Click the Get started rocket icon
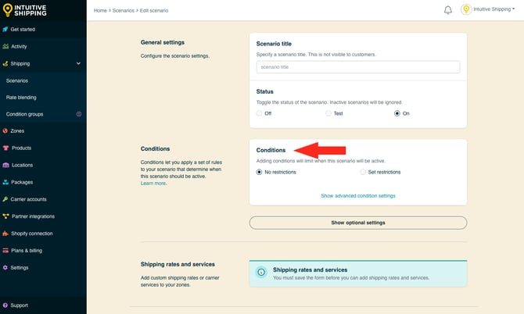The height and width of the screenshot is (314, 524). click(x=5, y=29)
